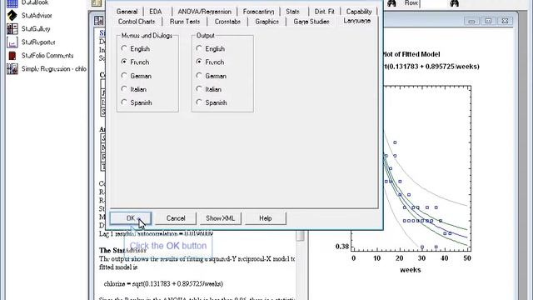Click the binoculars icon left of Row

tap(391, 3)
